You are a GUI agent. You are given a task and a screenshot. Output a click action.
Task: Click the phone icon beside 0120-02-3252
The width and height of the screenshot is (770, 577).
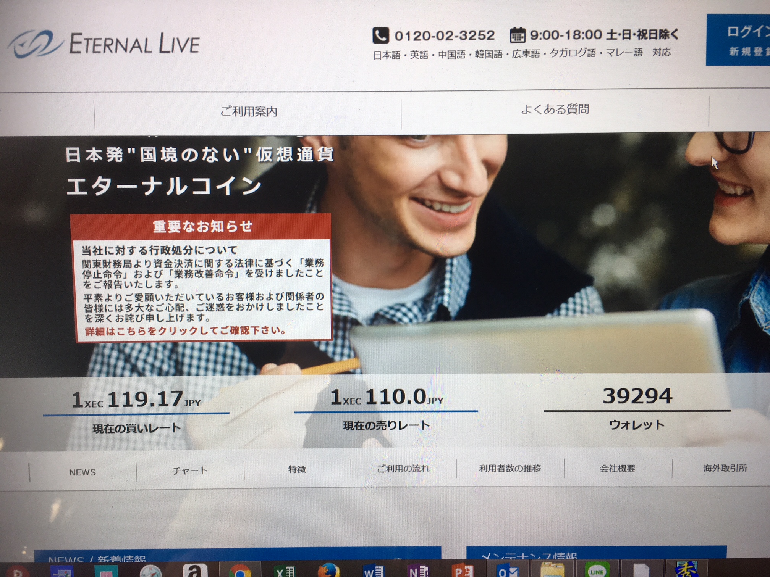point(380,35)
